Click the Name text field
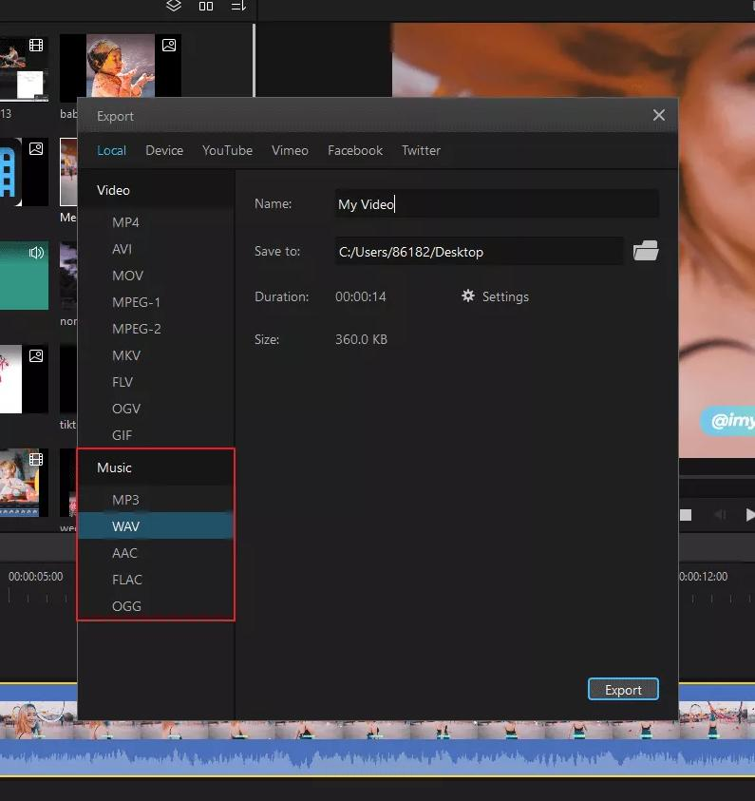Screen dimensions: 755x801 point(497,204)
